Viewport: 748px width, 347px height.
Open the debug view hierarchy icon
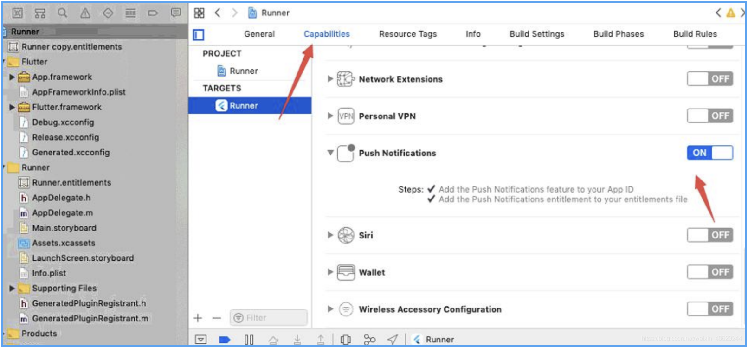(346, 340)
